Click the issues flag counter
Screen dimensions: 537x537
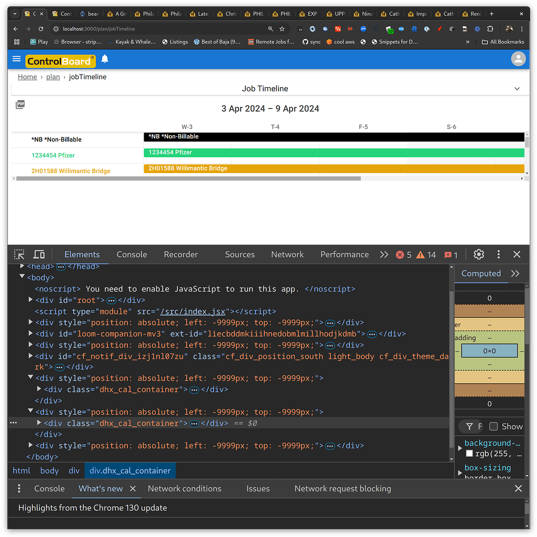(x=450, y=255)
